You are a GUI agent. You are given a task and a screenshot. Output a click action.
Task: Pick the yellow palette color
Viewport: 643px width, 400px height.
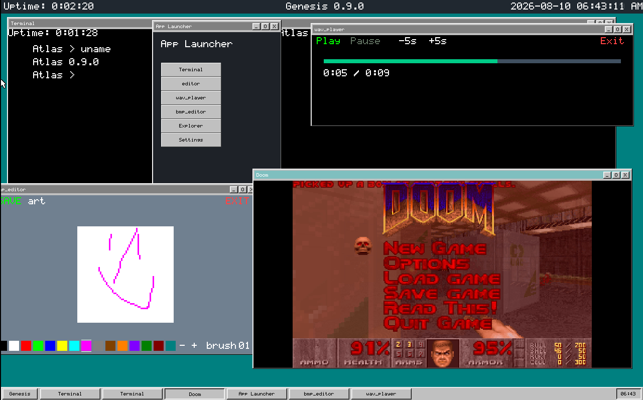[x=62, y=346]
